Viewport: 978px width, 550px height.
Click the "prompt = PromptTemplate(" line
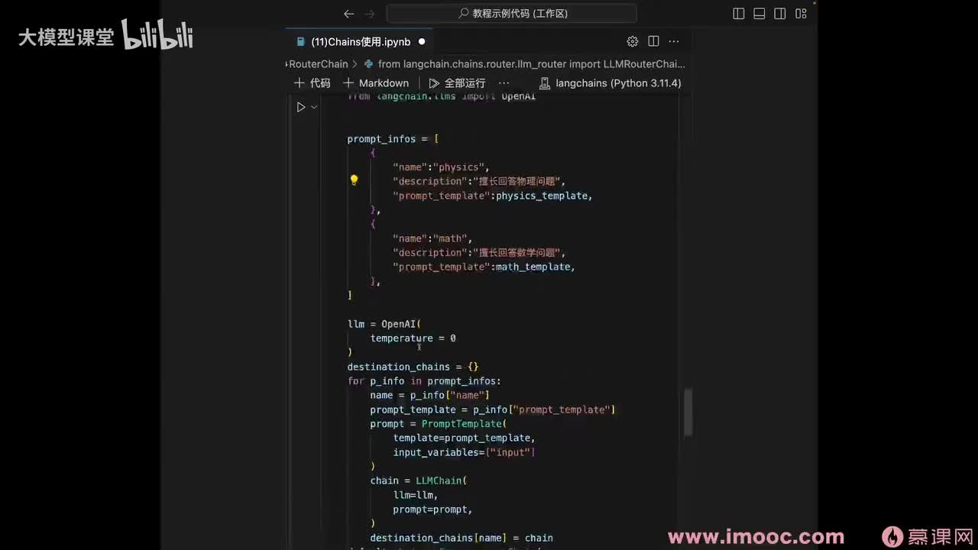(x=439, y=424)
